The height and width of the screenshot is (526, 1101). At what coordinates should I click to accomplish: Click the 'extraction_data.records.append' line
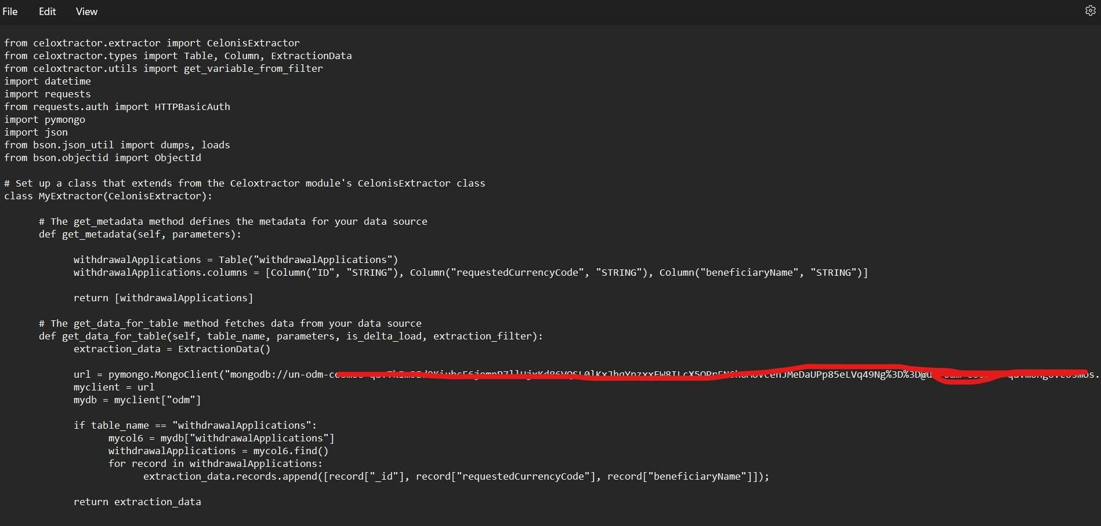click(x=457, y=476)
